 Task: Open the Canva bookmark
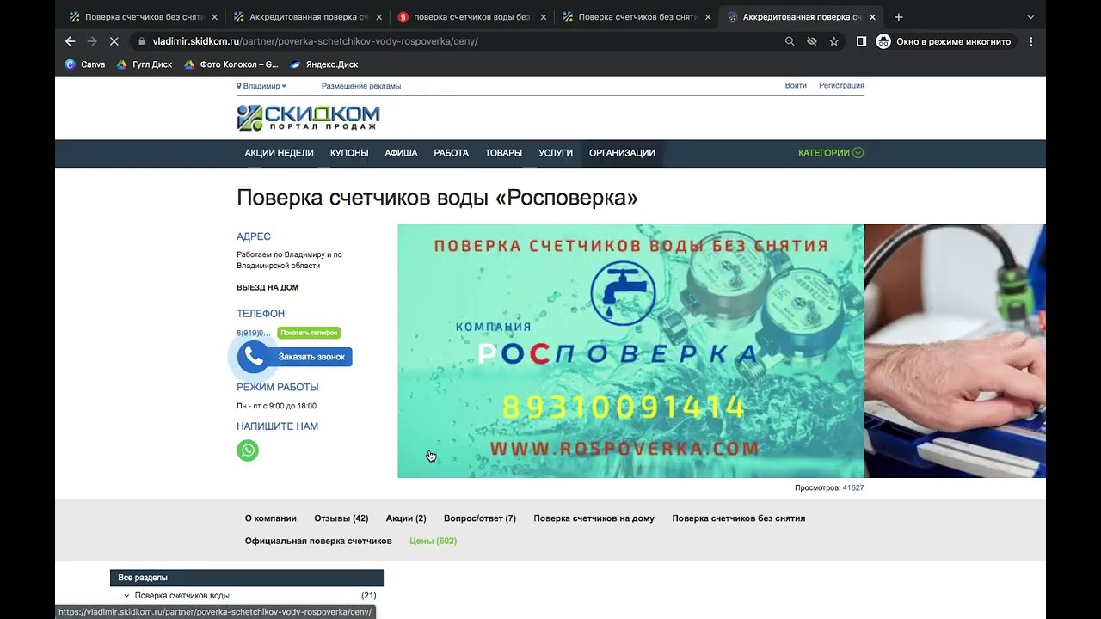(85, 64)
